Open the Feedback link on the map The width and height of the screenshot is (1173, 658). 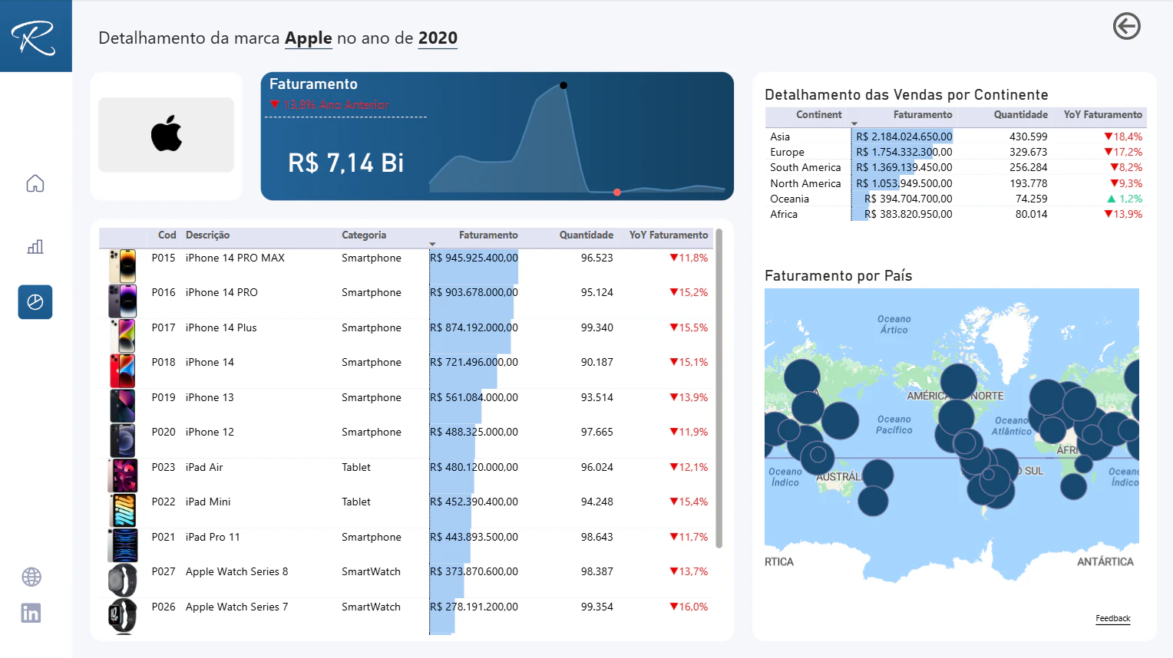coord(1113,618)
